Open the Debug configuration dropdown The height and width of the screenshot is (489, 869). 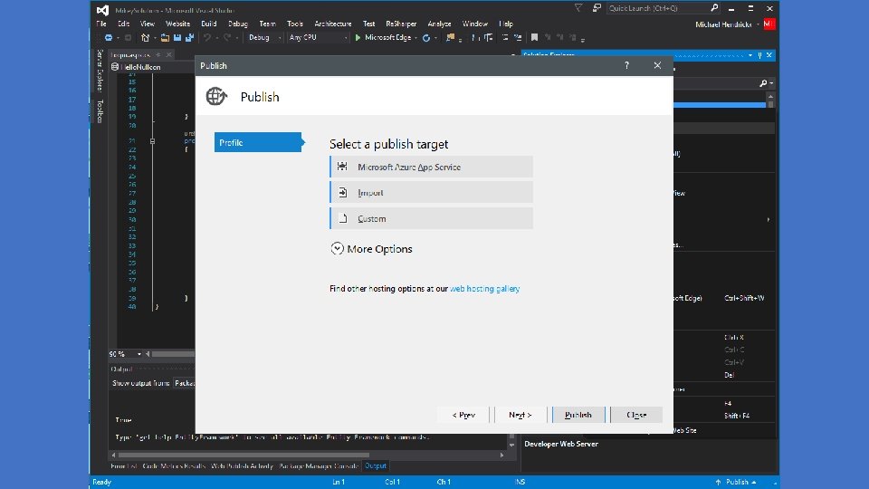click(x=264, y=38)
